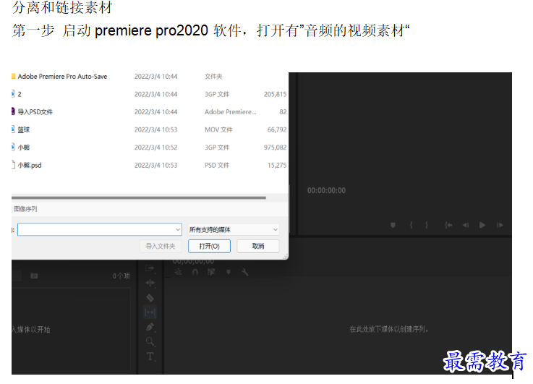Toggle the 图像序列 image sequence option
Image resolution: width=533 pixels, height=384 pixels.
pos(25,209)
